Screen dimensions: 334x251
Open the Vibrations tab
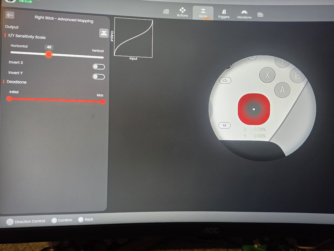coord(244,15)
